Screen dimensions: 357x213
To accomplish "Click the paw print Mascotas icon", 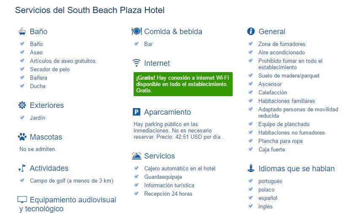I will pos(22,137).
